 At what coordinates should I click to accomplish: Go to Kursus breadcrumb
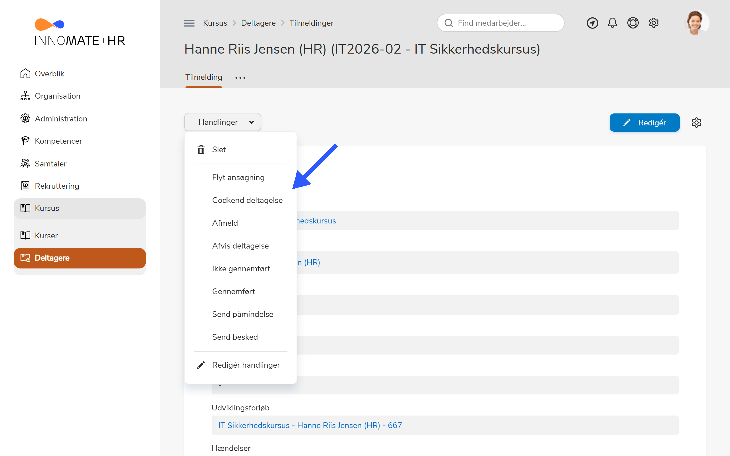(215, 23)
